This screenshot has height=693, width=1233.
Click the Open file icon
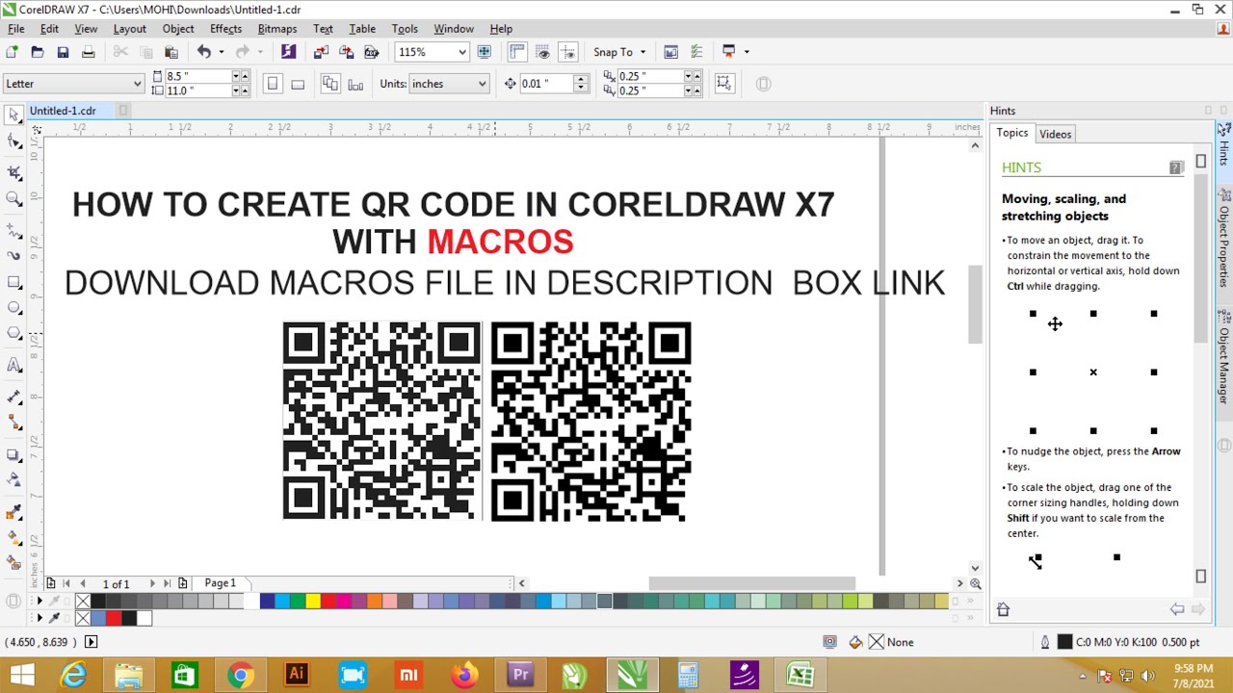[x=38, y=52]
